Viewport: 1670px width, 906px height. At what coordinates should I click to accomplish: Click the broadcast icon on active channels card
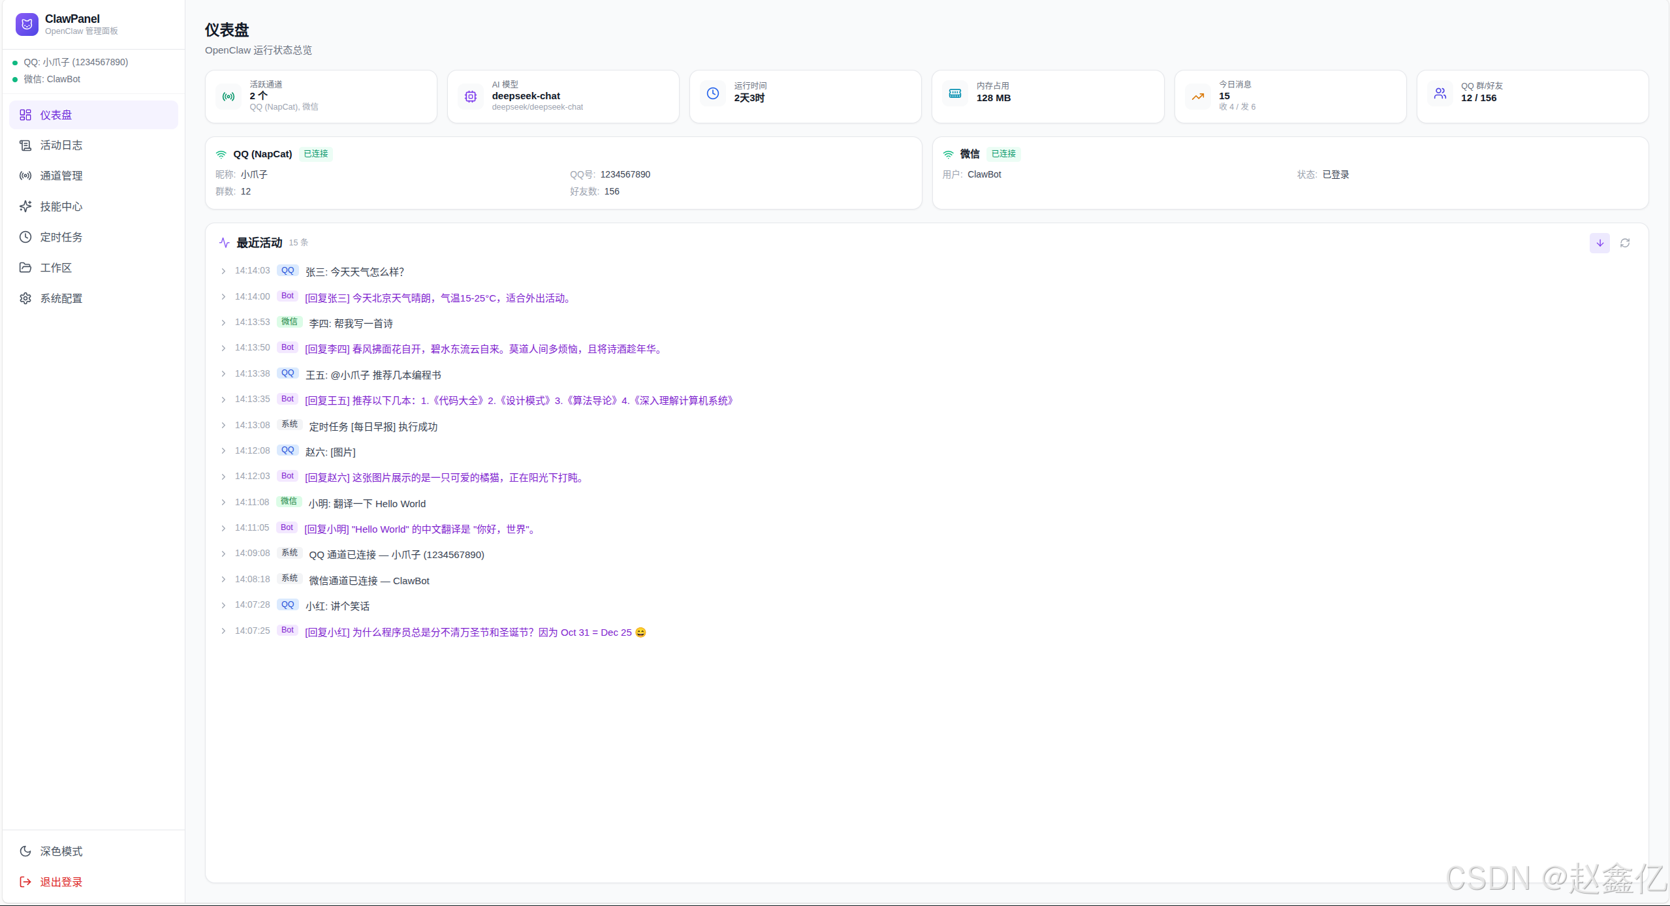[x=228, y=97]
